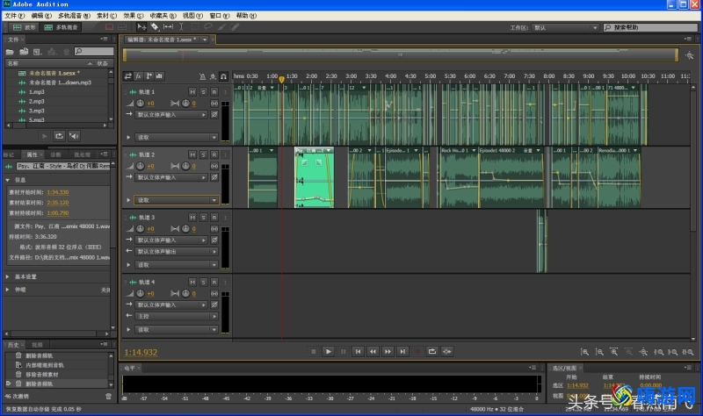Click the loop playback icon in Files panel

pyautogui.click(x=59, y=136)
